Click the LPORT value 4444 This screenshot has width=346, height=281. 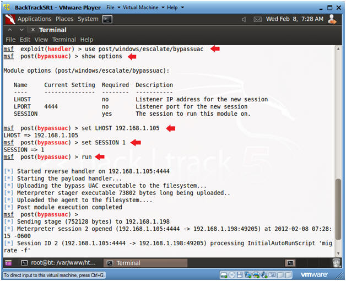coord(51,107)
